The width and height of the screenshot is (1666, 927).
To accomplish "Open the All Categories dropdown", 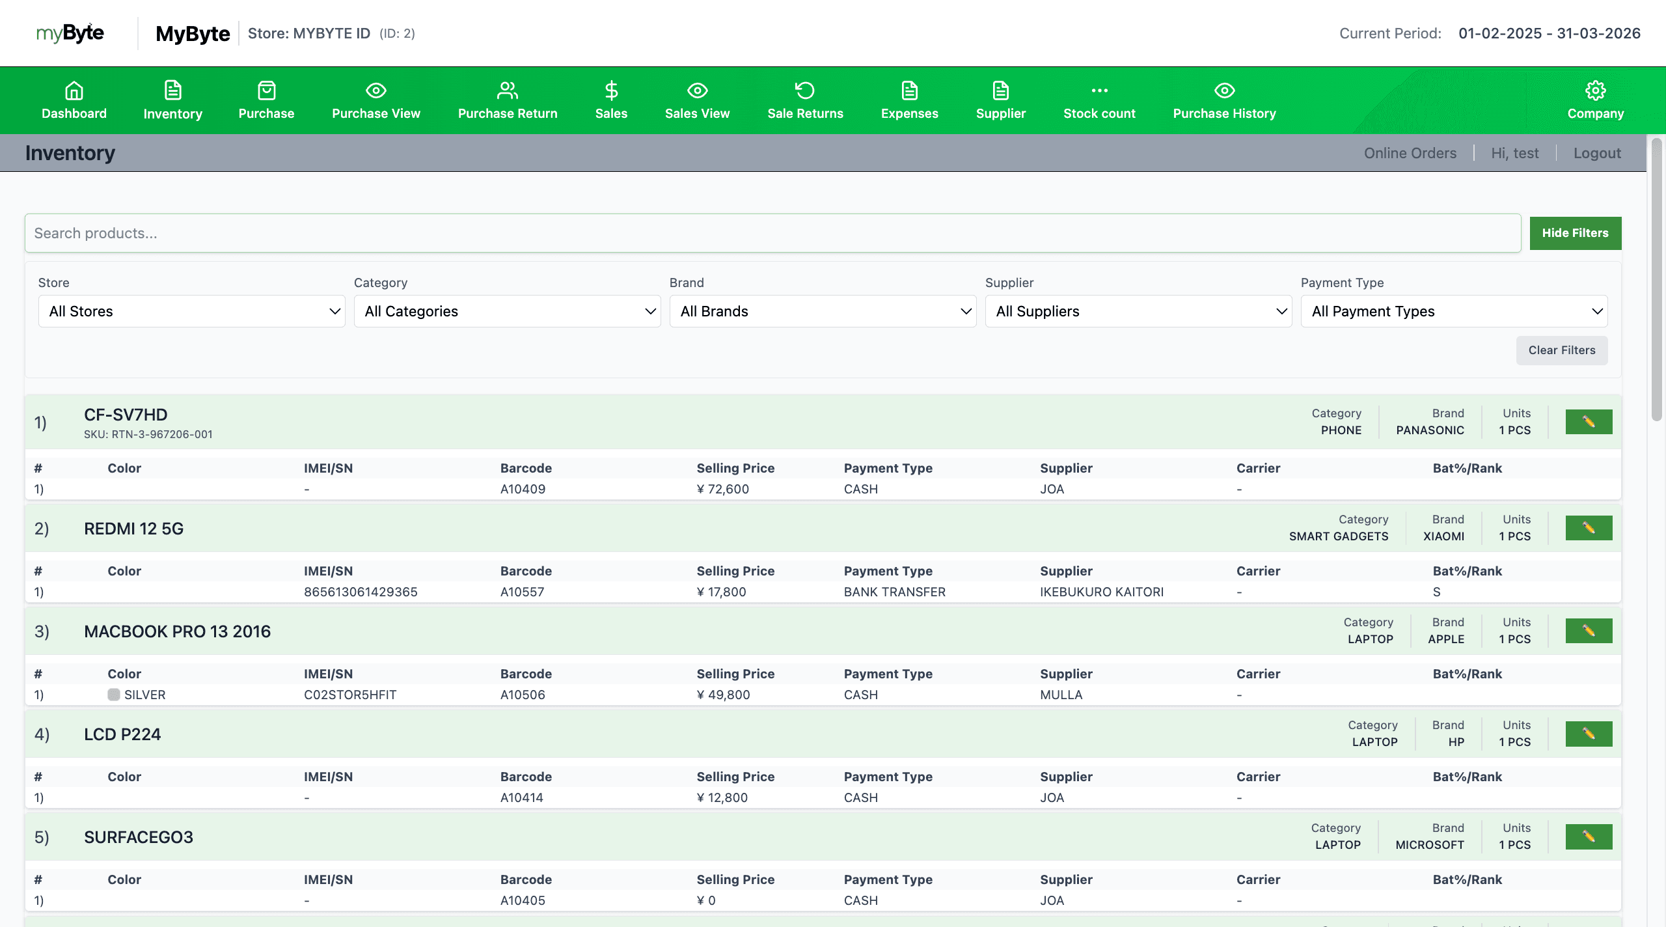I will (x=507, y=311).
